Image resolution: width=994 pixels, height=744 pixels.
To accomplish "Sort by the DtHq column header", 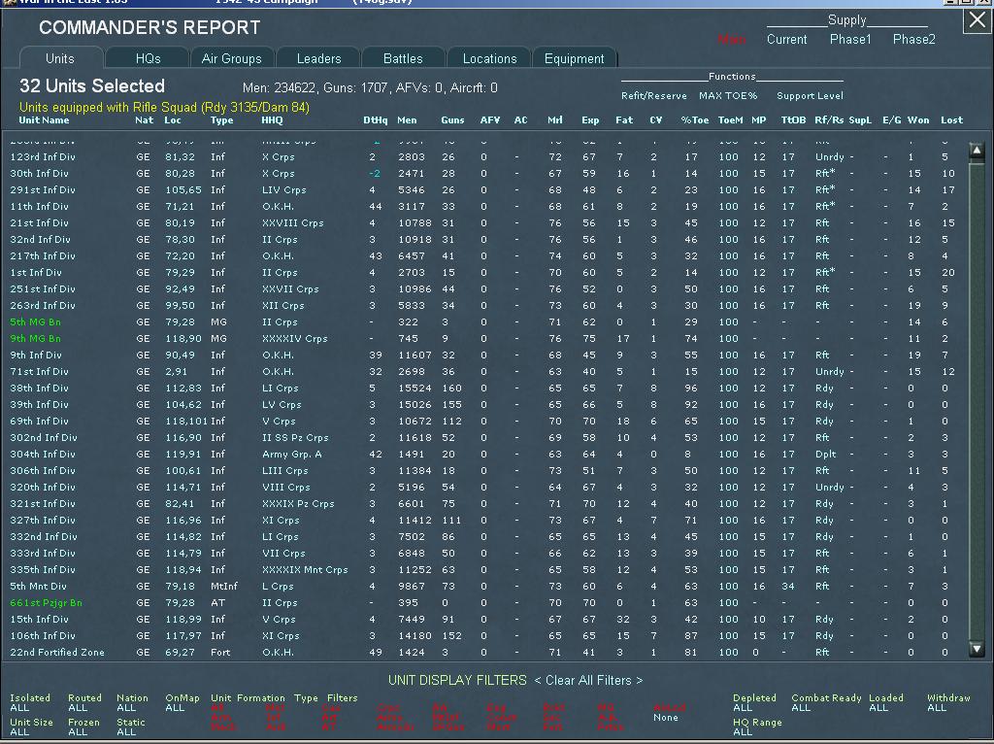I will 376,119.
